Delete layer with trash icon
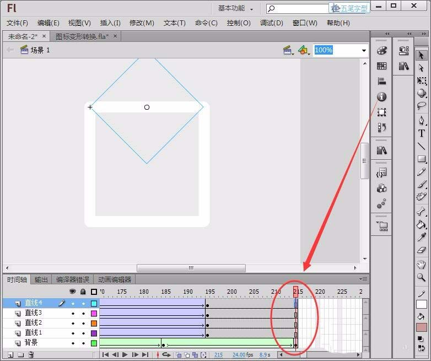Viewport: 431px width, 361px height. click(31, 355)
